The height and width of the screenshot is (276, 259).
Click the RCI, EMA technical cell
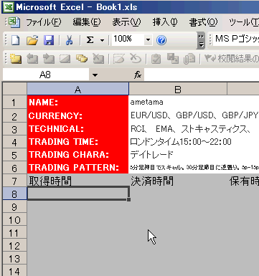tap(190, 129)
